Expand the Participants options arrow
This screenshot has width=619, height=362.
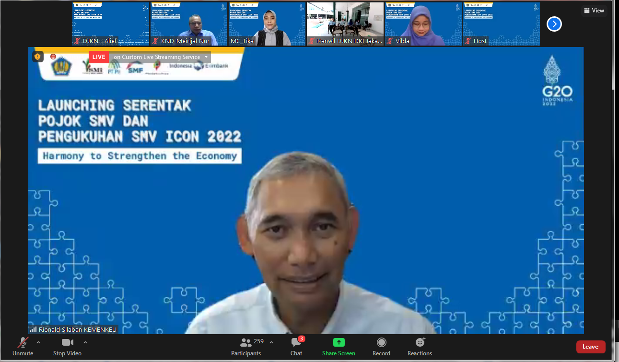point(271,342)
